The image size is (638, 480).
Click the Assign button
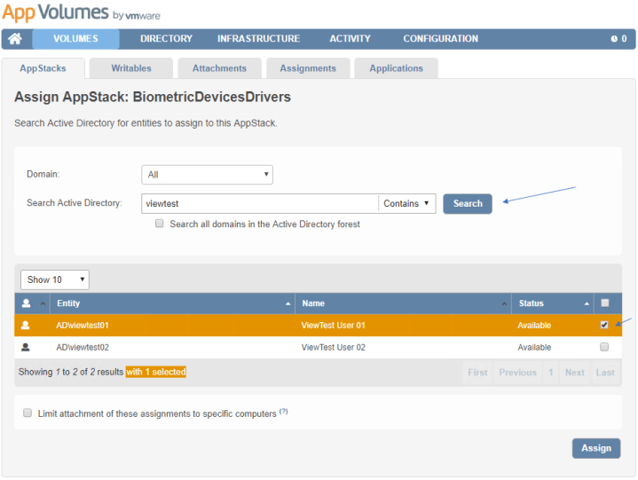pos(595,448)
